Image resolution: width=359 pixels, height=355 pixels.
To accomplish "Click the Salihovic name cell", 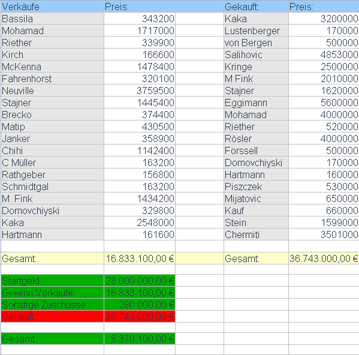I will point(256,55).
